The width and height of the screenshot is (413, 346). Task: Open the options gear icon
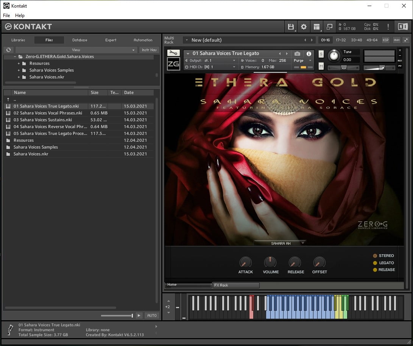[x=304, y=27]
